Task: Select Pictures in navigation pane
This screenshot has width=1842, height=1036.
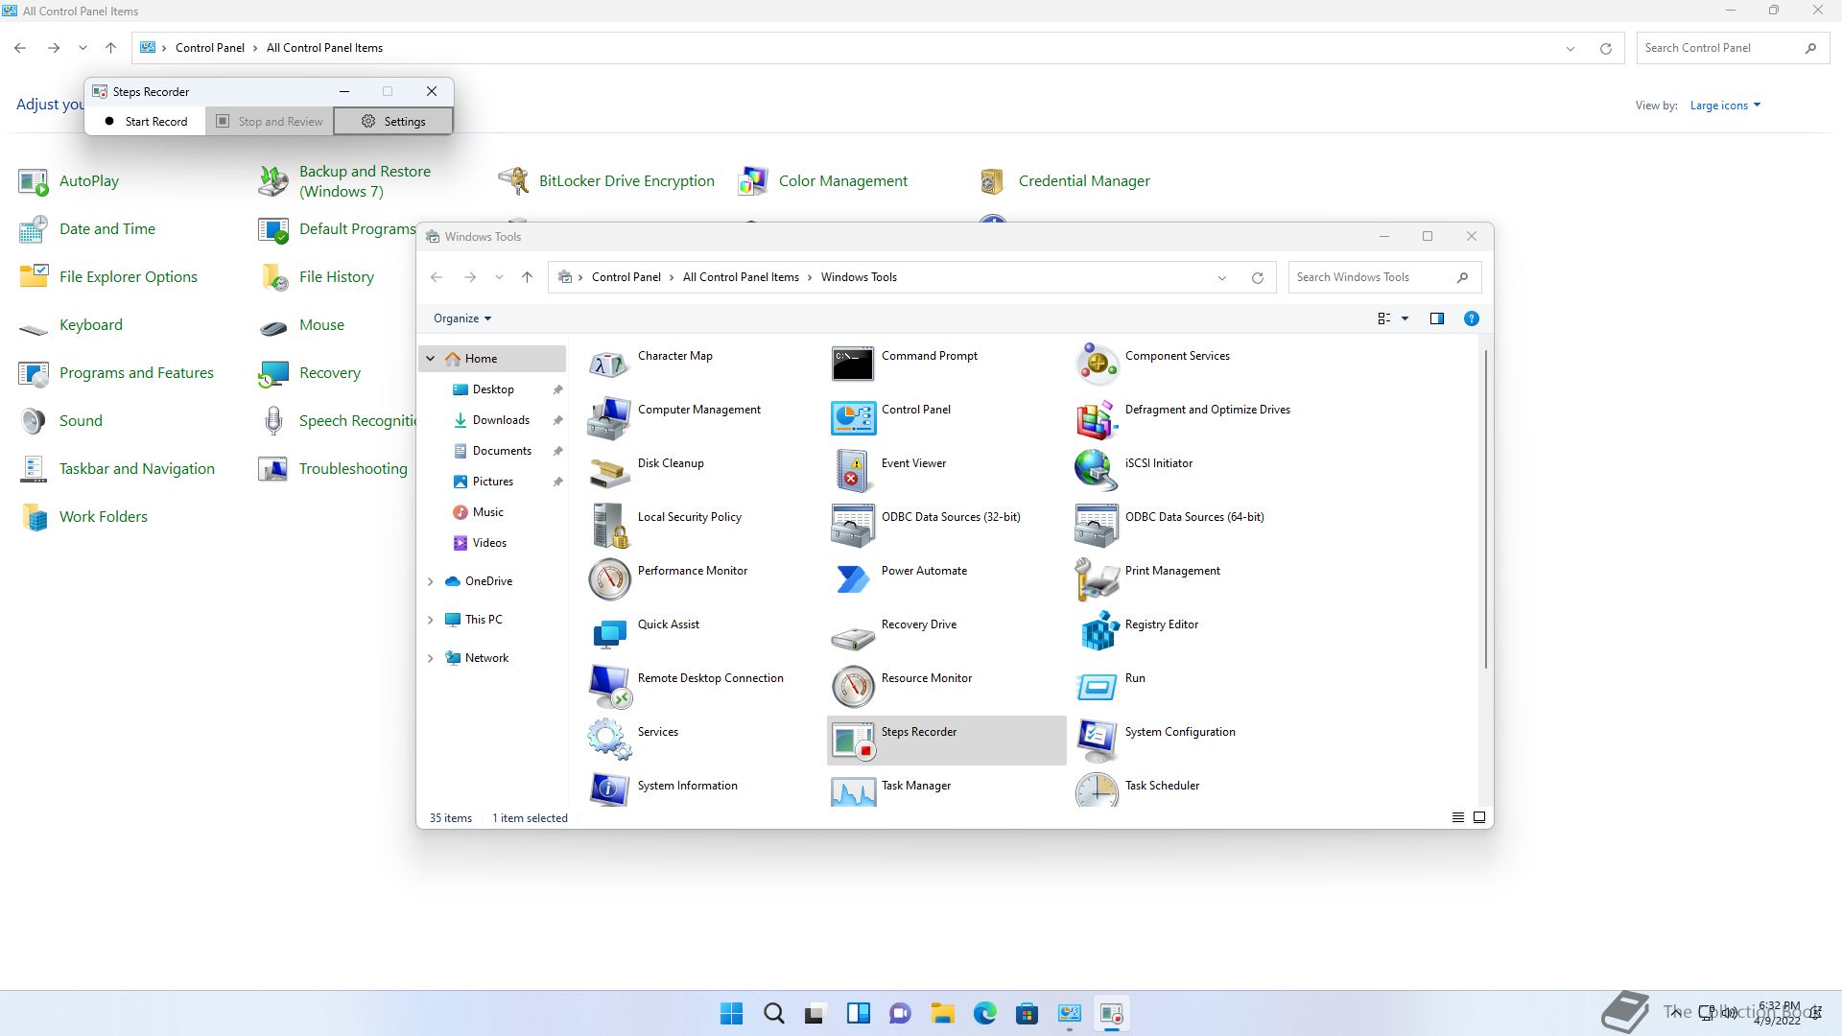Action: click(x=492, y=482)
